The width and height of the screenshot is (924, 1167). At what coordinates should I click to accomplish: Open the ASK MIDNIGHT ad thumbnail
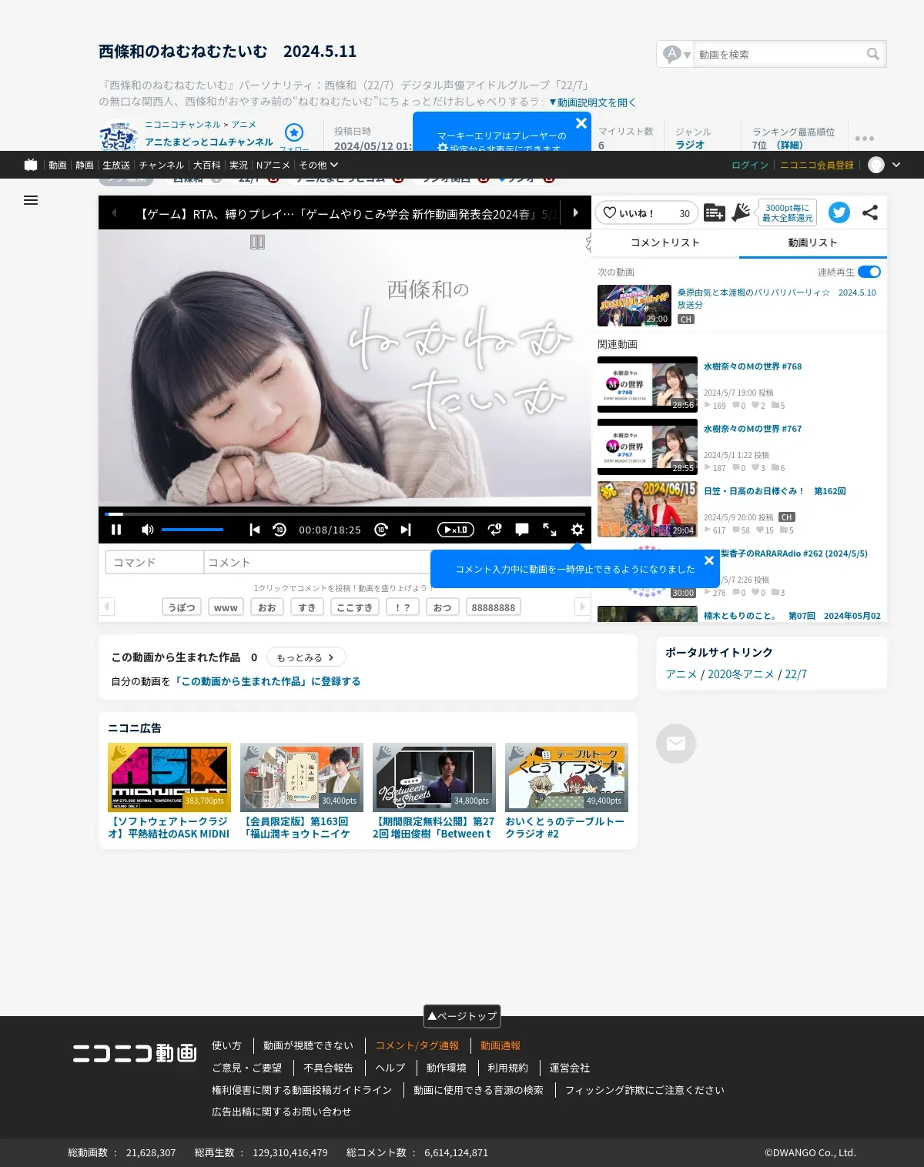point(169,777)
